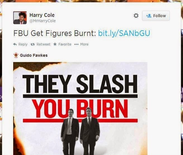Click the Reply text label
The width and height of the screenshot is (183, 155).
click(23, 44)
